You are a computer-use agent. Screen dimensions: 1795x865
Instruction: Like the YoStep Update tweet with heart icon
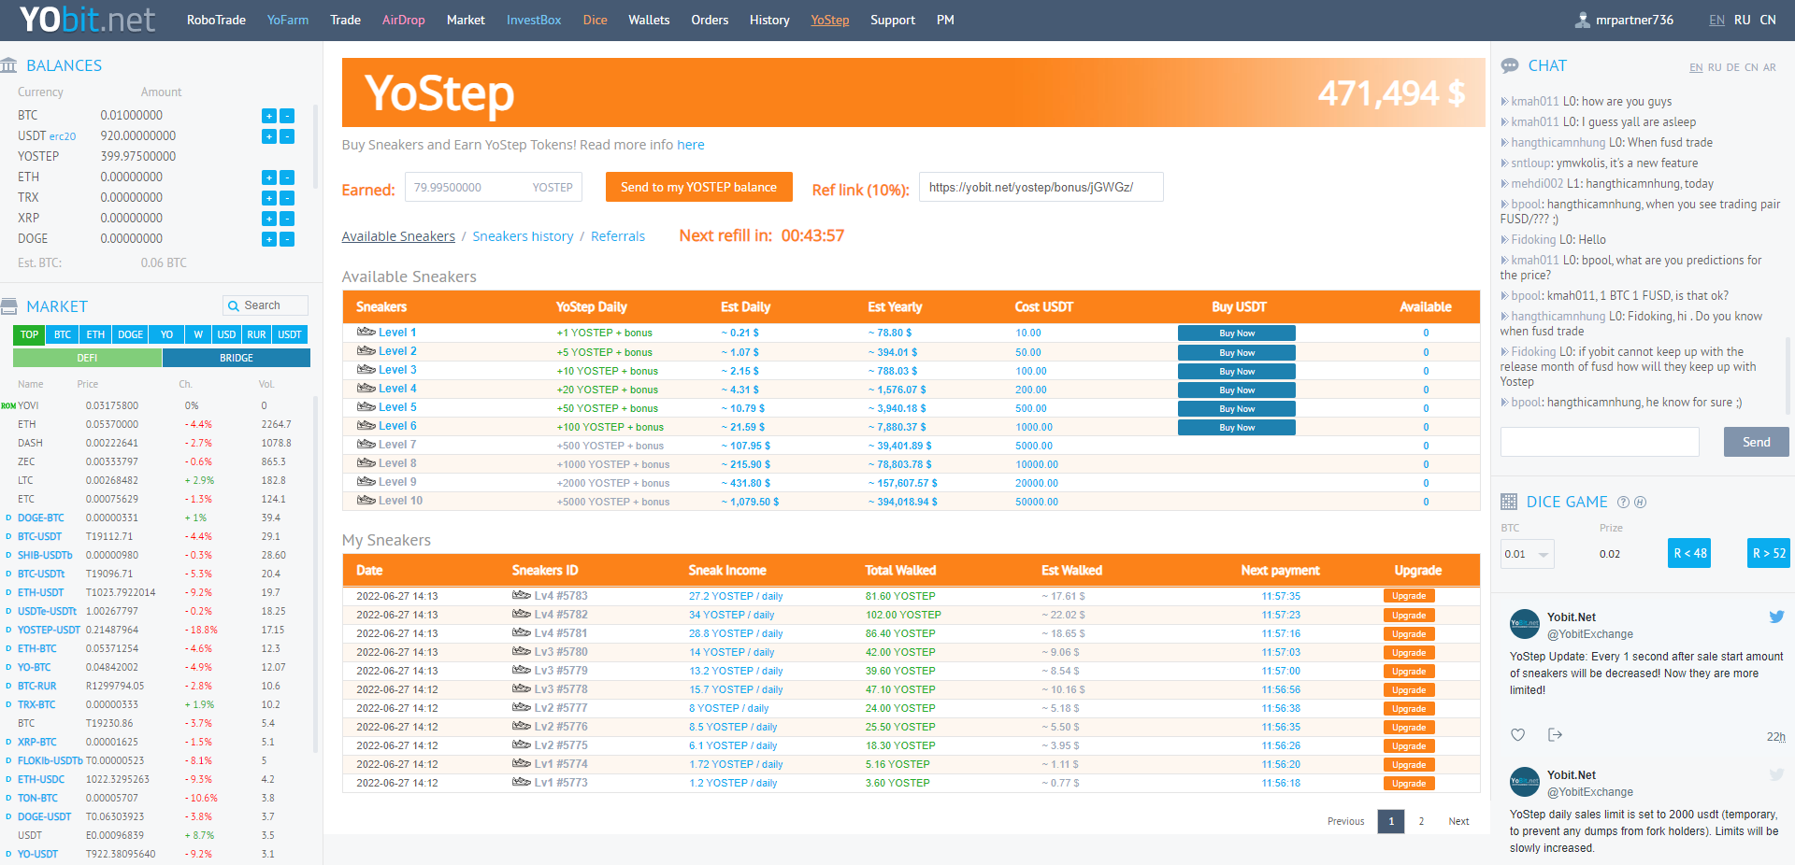click(x=1518, y=735)
